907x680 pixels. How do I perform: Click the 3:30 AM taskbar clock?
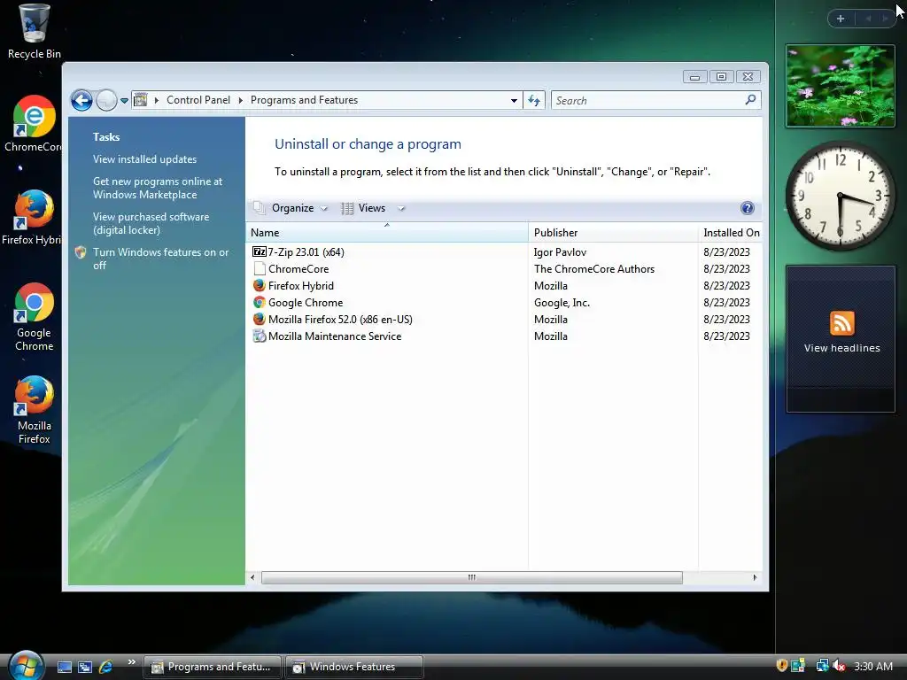pos(872,667)
